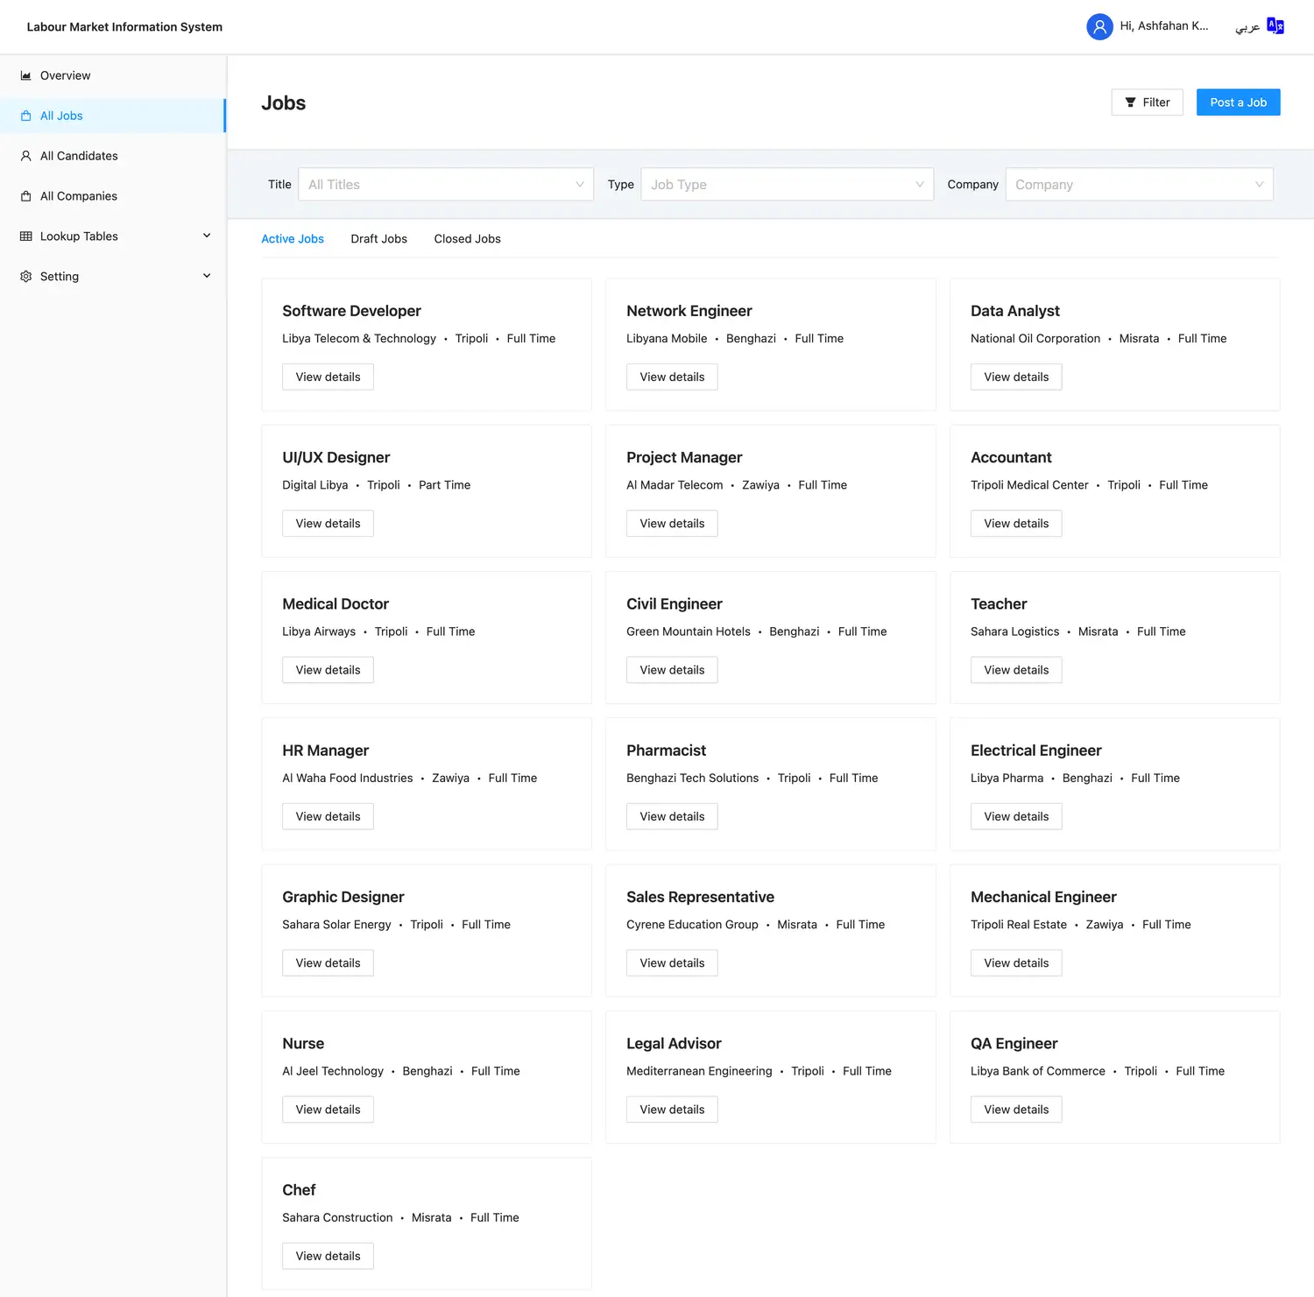This screenshot has height=1297, width=1314.
Task: View details of the Data Analyst job
Action: pos(1015,377)
